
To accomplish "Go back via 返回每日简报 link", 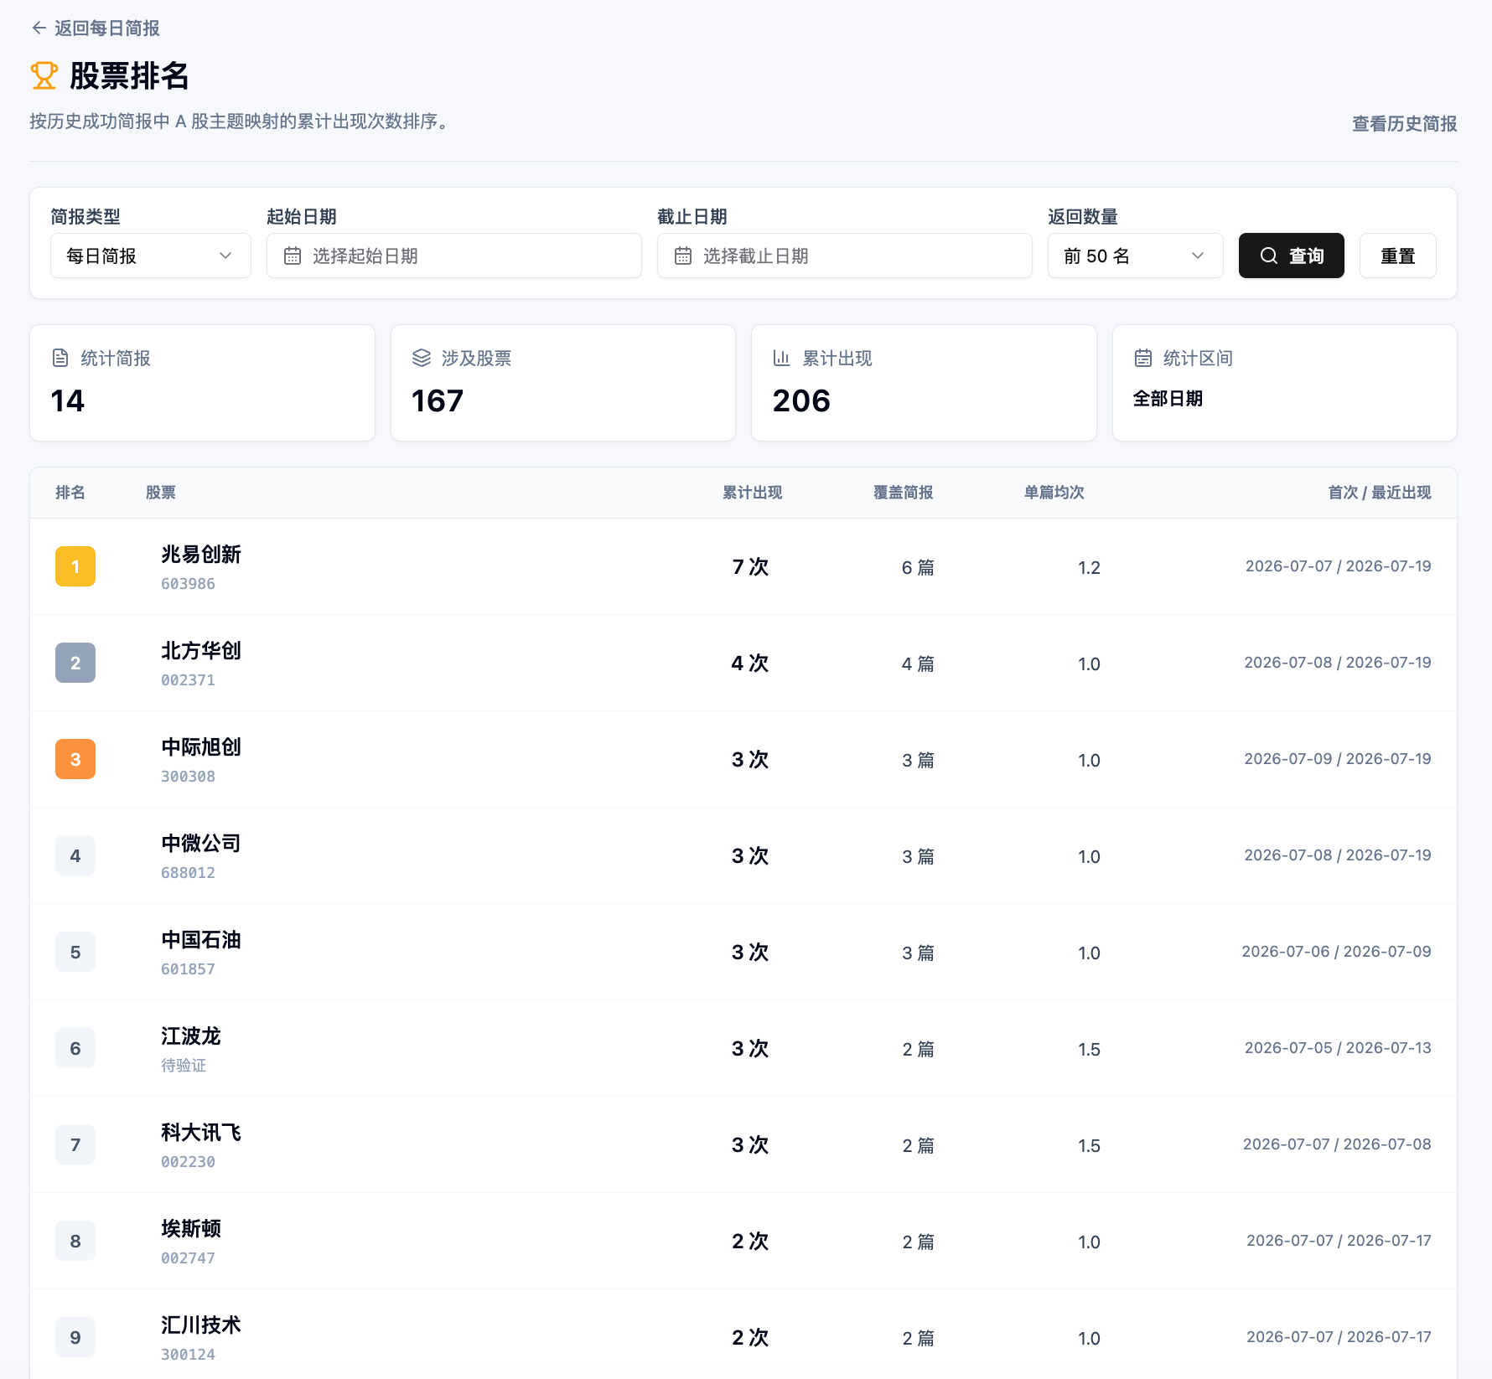I will 96,28.
